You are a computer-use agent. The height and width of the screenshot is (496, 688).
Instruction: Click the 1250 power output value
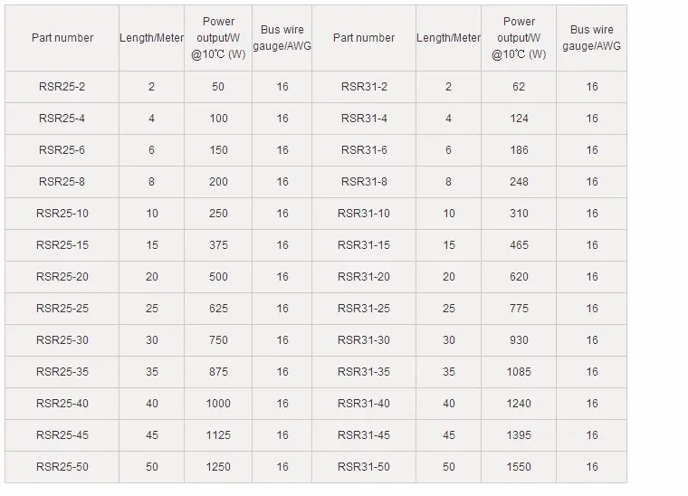click(x=218, y=467)
